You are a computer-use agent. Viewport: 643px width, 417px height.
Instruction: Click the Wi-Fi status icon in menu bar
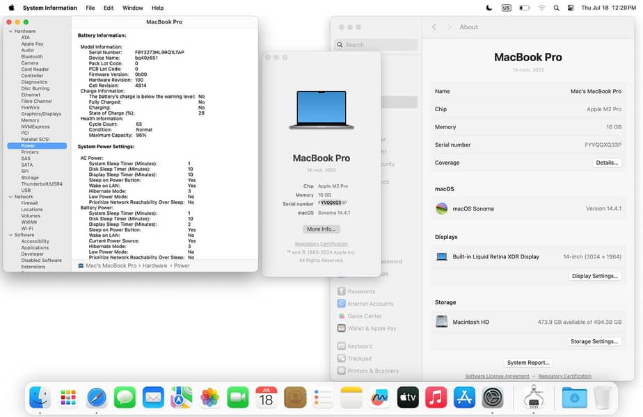(541, 8)
